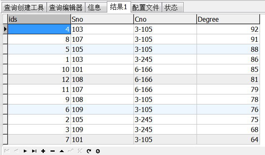Select the Degree cell showing 85
Screen dimensions: 265x155
point(228,69)
